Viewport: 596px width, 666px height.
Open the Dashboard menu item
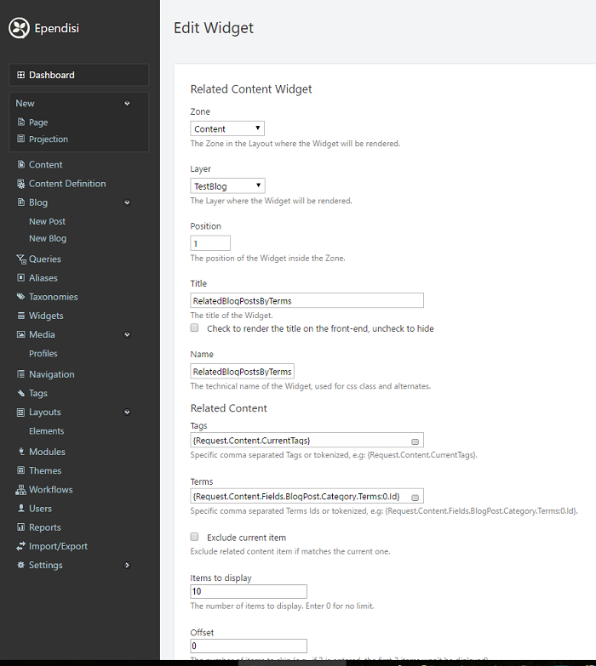(x=51, y=75)
